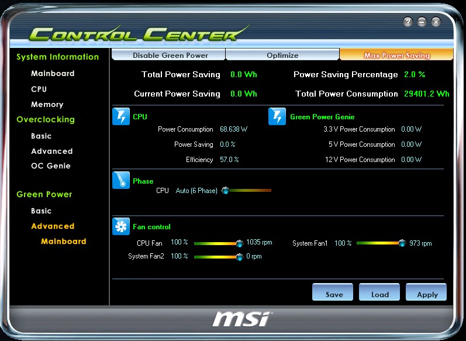Click the Power Saving Percentage 2.0 % value

pos(415,74)
